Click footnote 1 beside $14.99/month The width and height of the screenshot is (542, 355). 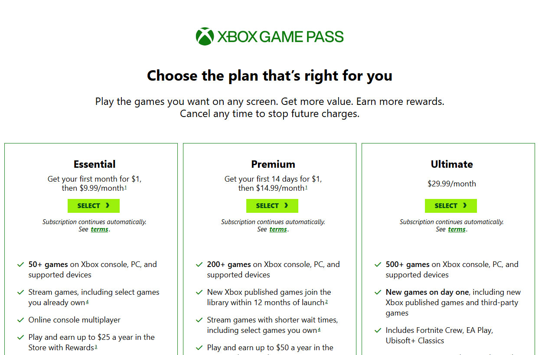[306, 187]
